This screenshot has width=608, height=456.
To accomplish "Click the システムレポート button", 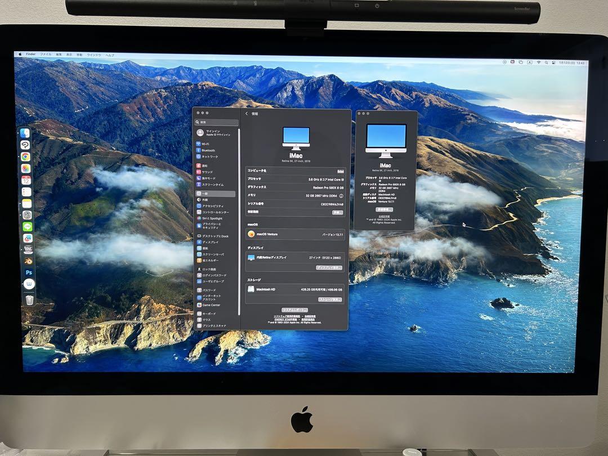I will [x=294, y=310].
